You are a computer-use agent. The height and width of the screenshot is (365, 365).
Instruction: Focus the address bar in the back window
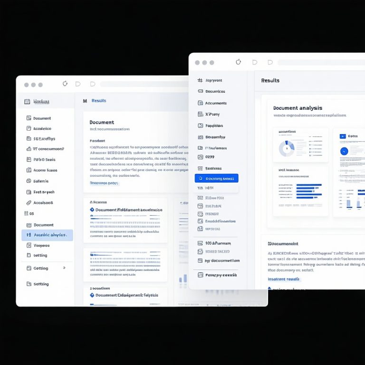(x=144, y=84)
